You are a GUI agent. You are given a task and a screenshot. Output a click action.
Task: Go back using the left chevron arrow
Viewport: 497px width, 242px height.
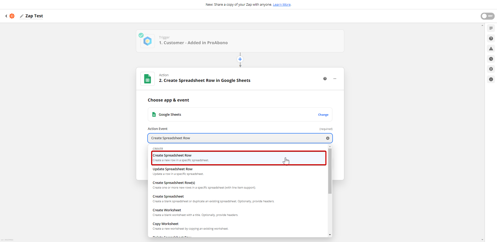pyautogui.click(x=6, y=16)
